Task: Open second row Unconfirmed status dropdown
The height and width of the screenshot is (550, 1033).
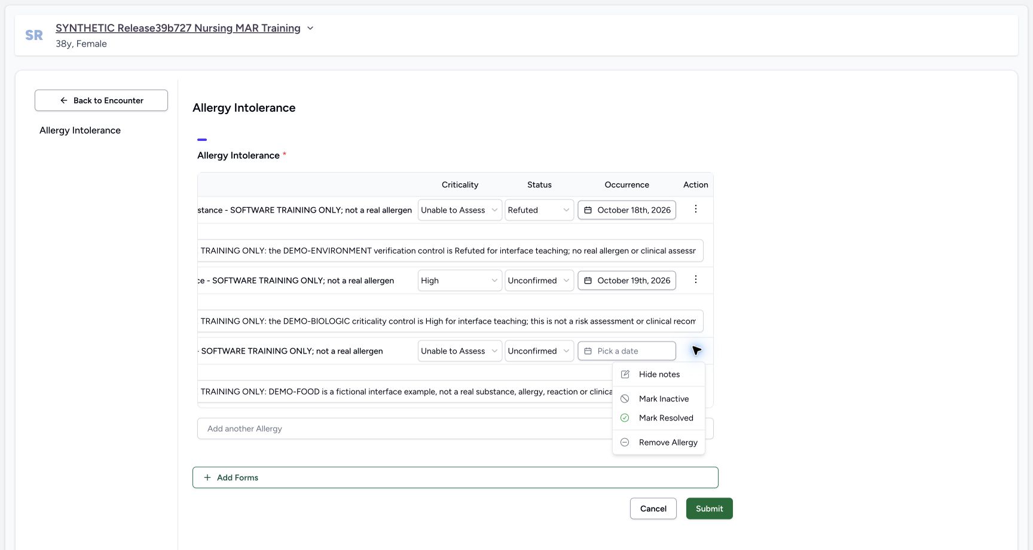Action: click(539, 281)
